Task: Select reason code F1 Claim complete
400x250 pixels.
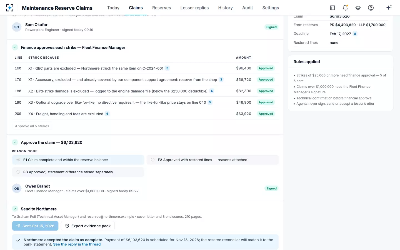Action: pyautogui.click(x=78, y=160)
